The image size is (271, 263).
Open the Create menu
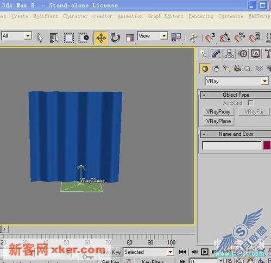click(20, 16)
